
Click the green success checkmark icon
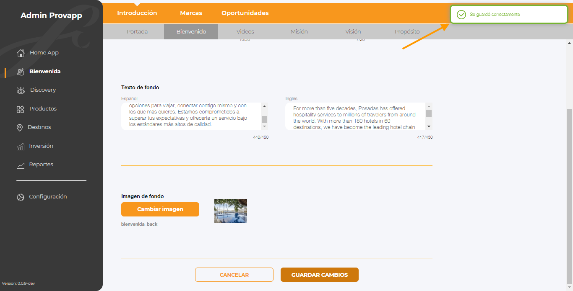(x=461, y=15)
